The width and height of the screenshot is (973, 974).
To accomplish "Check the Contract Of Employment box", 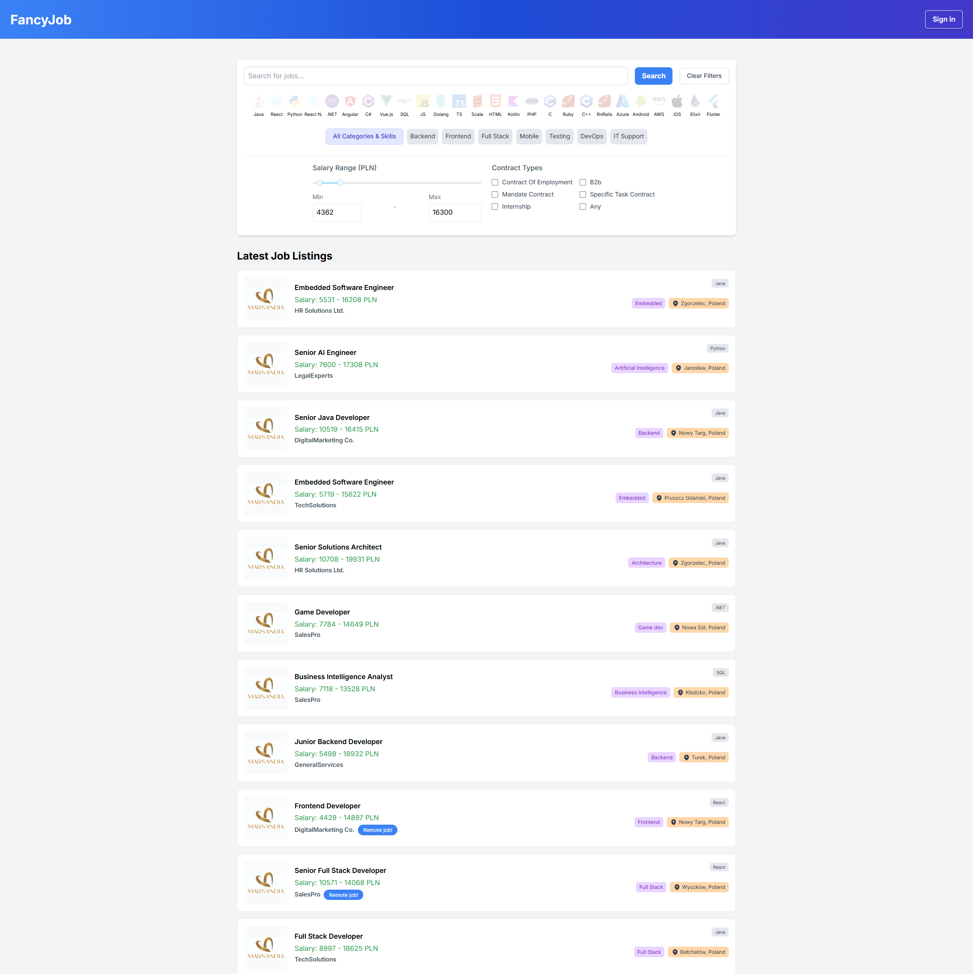I will pos(495,182).
